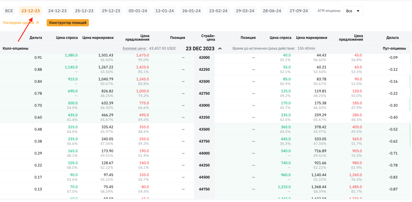Switch to the 29-12-23 expiry tab
Image resolution: width=412 pixels, height=202 pixels.
pyautogui.click(x=111, y=11)
